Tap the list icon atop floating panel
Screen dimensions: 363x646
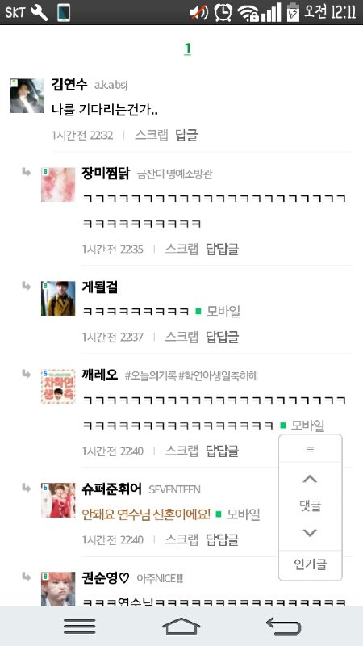pos(311,449)
